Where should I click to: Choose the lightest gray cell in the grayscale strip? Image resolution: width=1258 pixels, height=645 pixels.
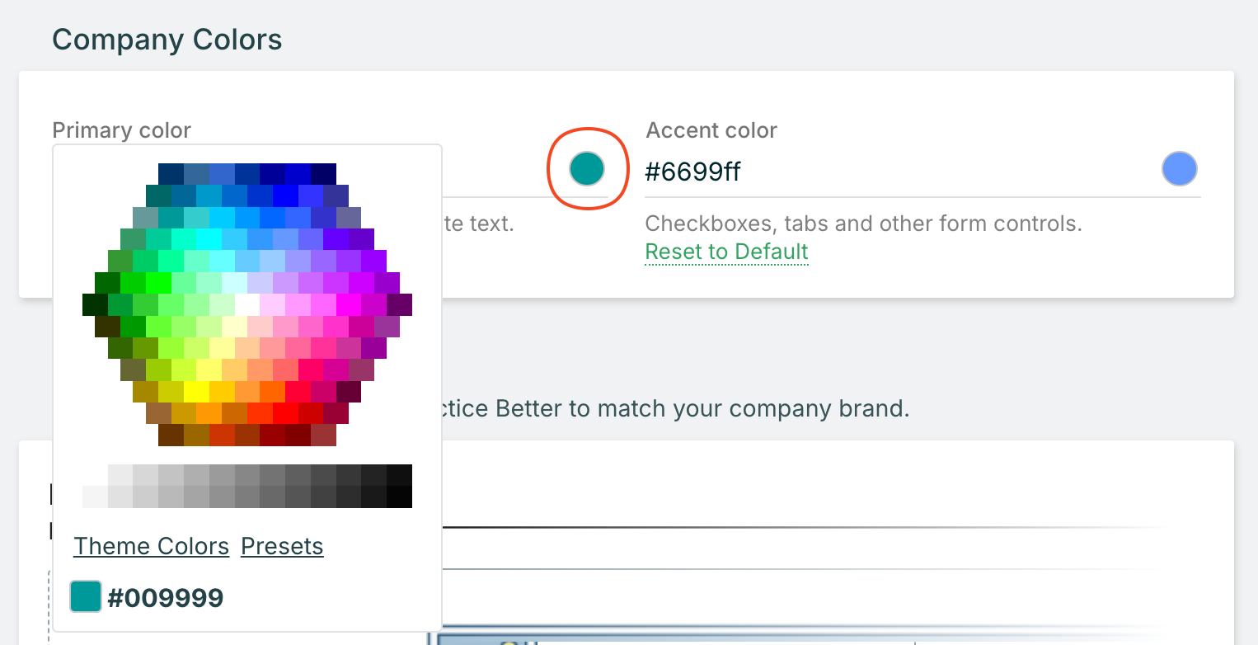coord(95,497)
